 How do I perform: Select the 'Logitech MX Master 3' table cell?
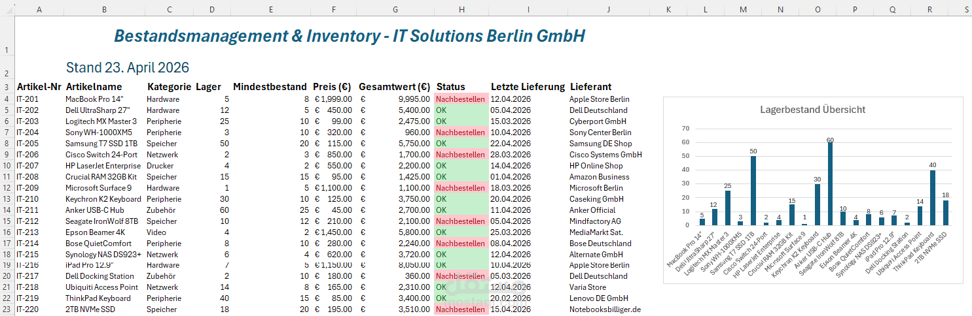[x=104, y=121]
